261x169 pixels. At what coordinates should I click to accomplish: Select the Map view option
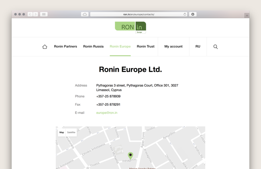(62, 132)
